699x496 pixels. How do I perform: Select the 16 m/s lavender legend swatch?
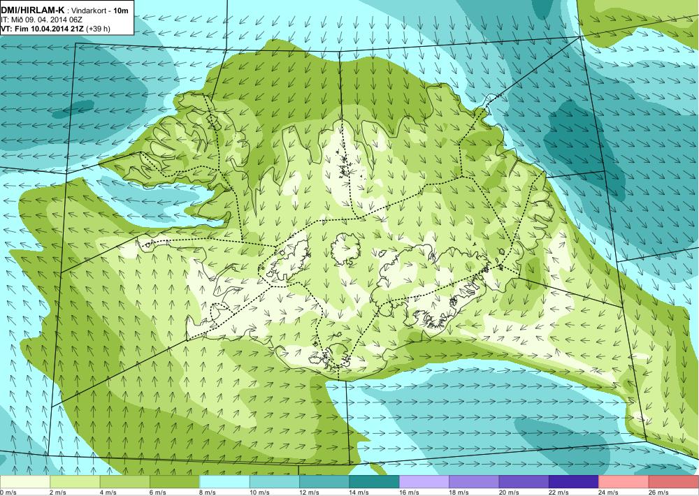[x=424, y=482]
